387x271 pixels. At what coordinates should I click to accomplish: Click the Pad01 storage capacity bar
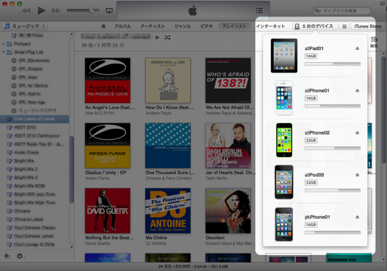[332, 64]
